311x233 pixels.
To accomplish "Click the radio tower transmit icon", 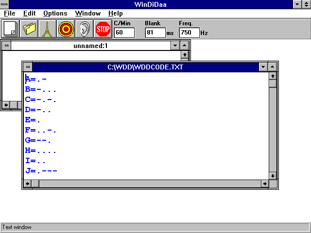I will [47, 29].
